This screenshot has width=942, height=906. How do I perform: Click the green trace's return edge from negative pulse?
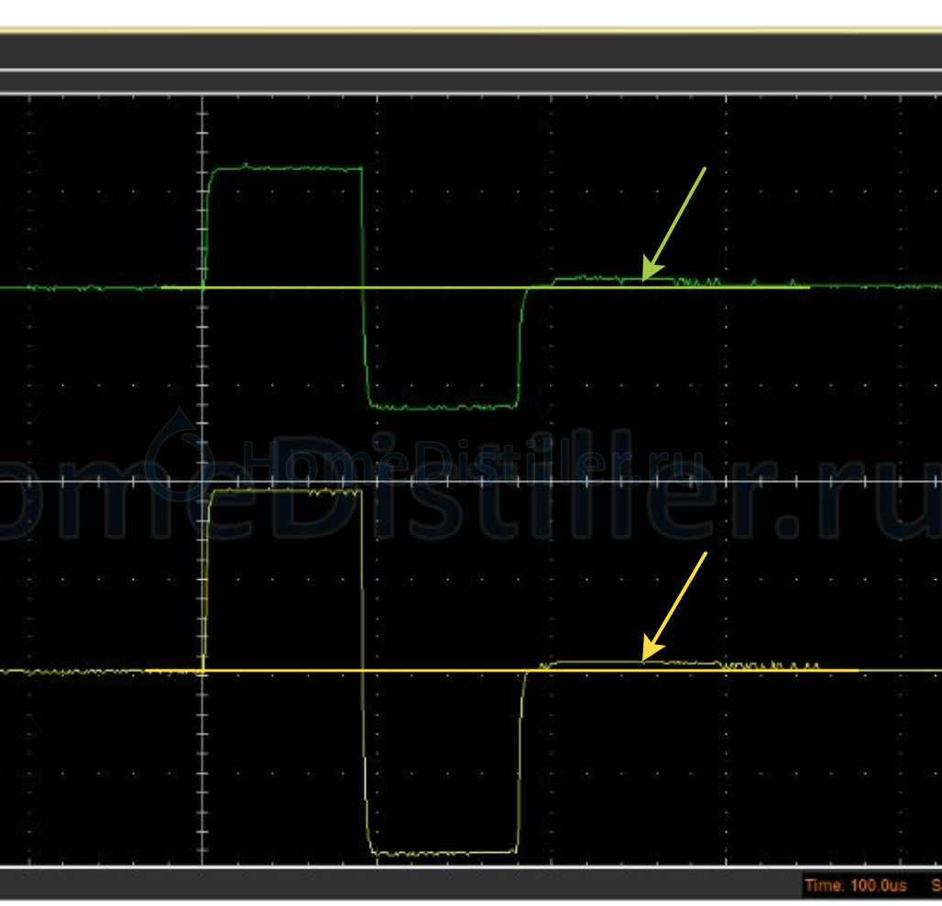pos(520,348)
